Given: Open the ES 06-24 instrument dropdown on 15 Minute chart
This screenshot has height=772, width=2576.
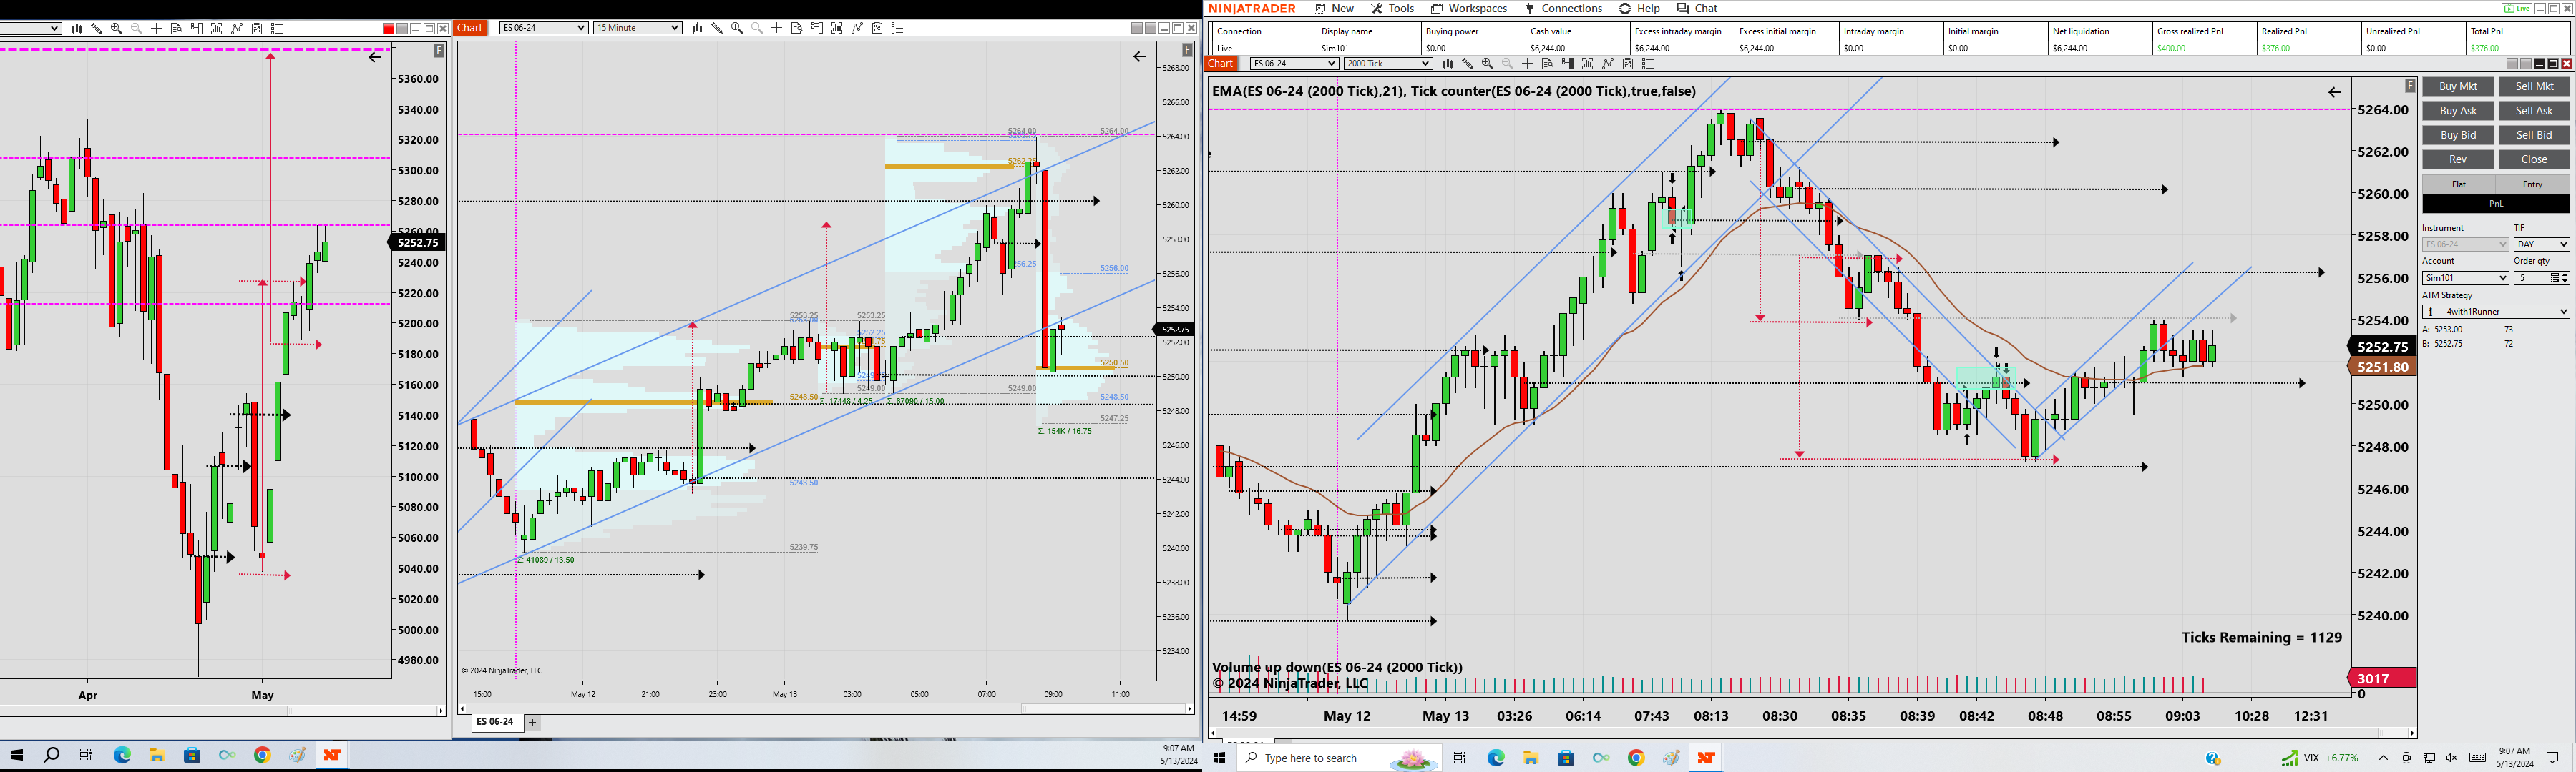Looking at the screenshot, I should [544, 28].
